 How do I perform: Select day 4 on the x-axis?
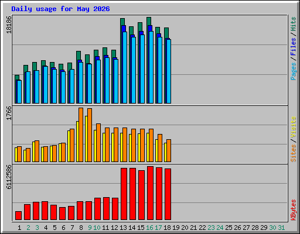tap(46, 228)
